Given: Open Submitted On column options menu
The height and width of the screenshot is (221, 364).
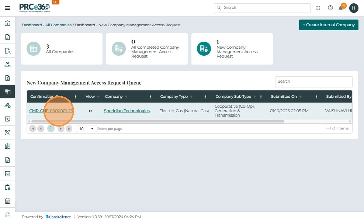Looking at the screenshot, I should pyautogui.click(x=316, y=97).
